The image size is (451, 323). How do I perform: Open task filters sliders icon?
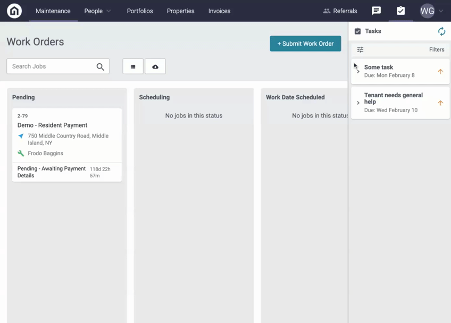[x=360, y=50]
